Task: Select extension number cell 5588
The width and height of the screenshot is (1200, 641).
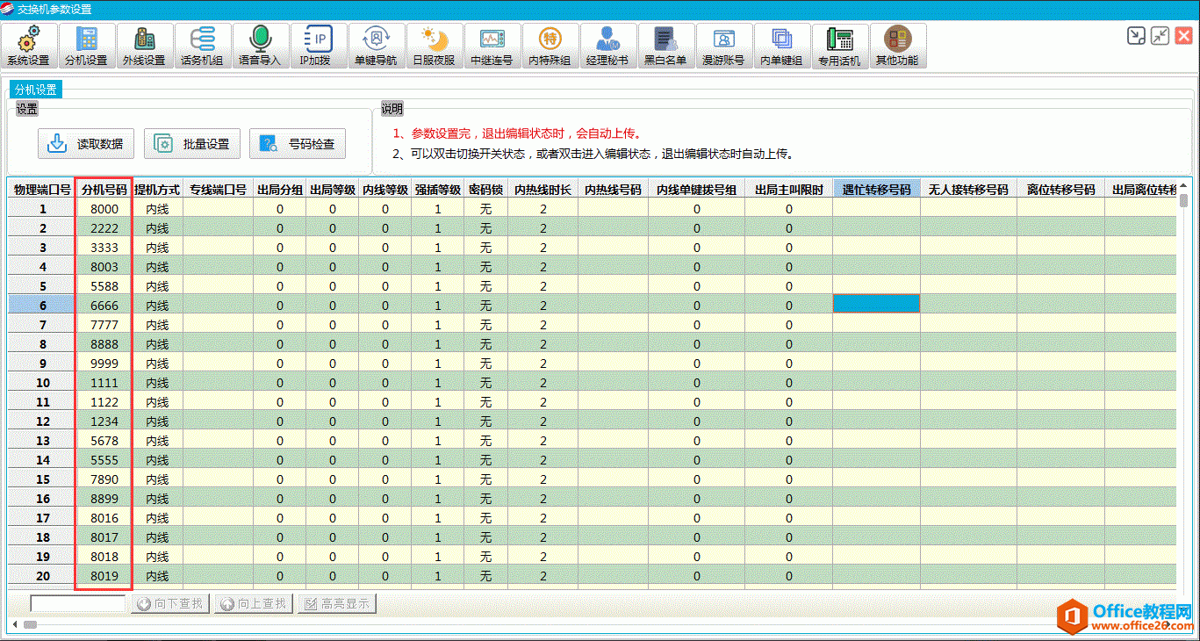Action: click(x=104, y=286)
